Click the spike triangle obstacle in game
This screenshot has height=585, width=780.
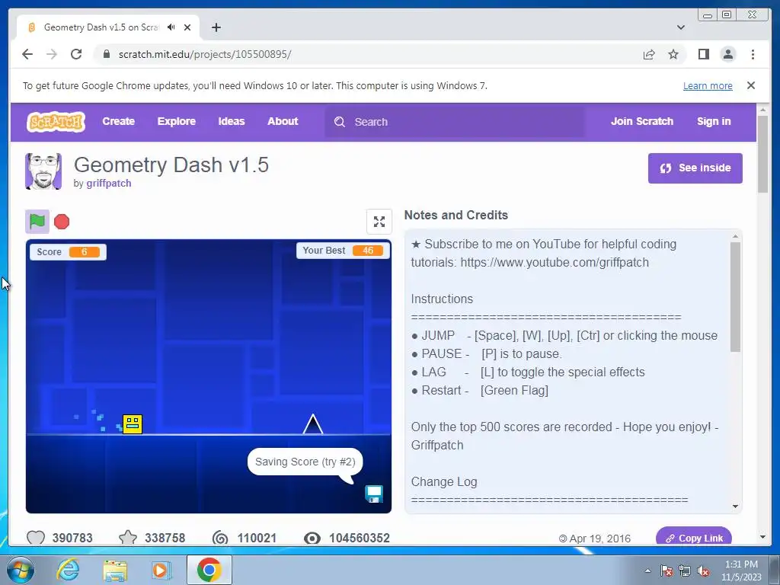click(x=313, y=424)
